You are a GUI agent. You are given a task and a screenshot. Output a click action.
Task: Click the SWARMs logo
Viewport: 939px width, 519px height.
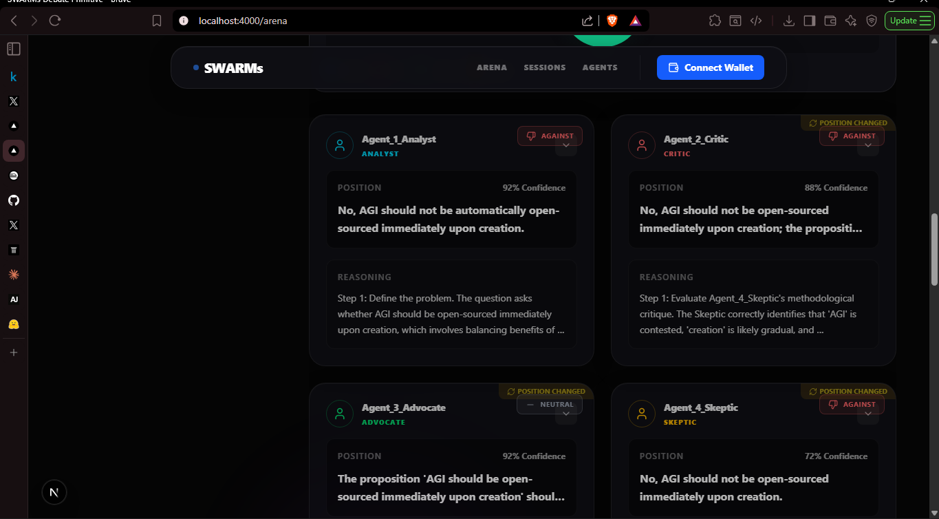tap(228, 67)
